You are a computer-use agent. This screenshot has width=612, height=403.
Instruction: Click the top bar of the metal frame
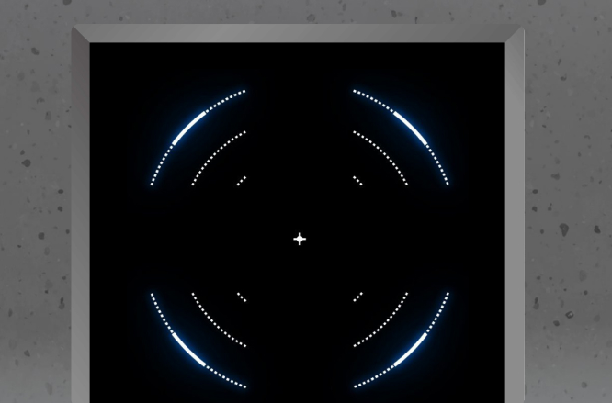pyautogui.click(x=300, y=33)
